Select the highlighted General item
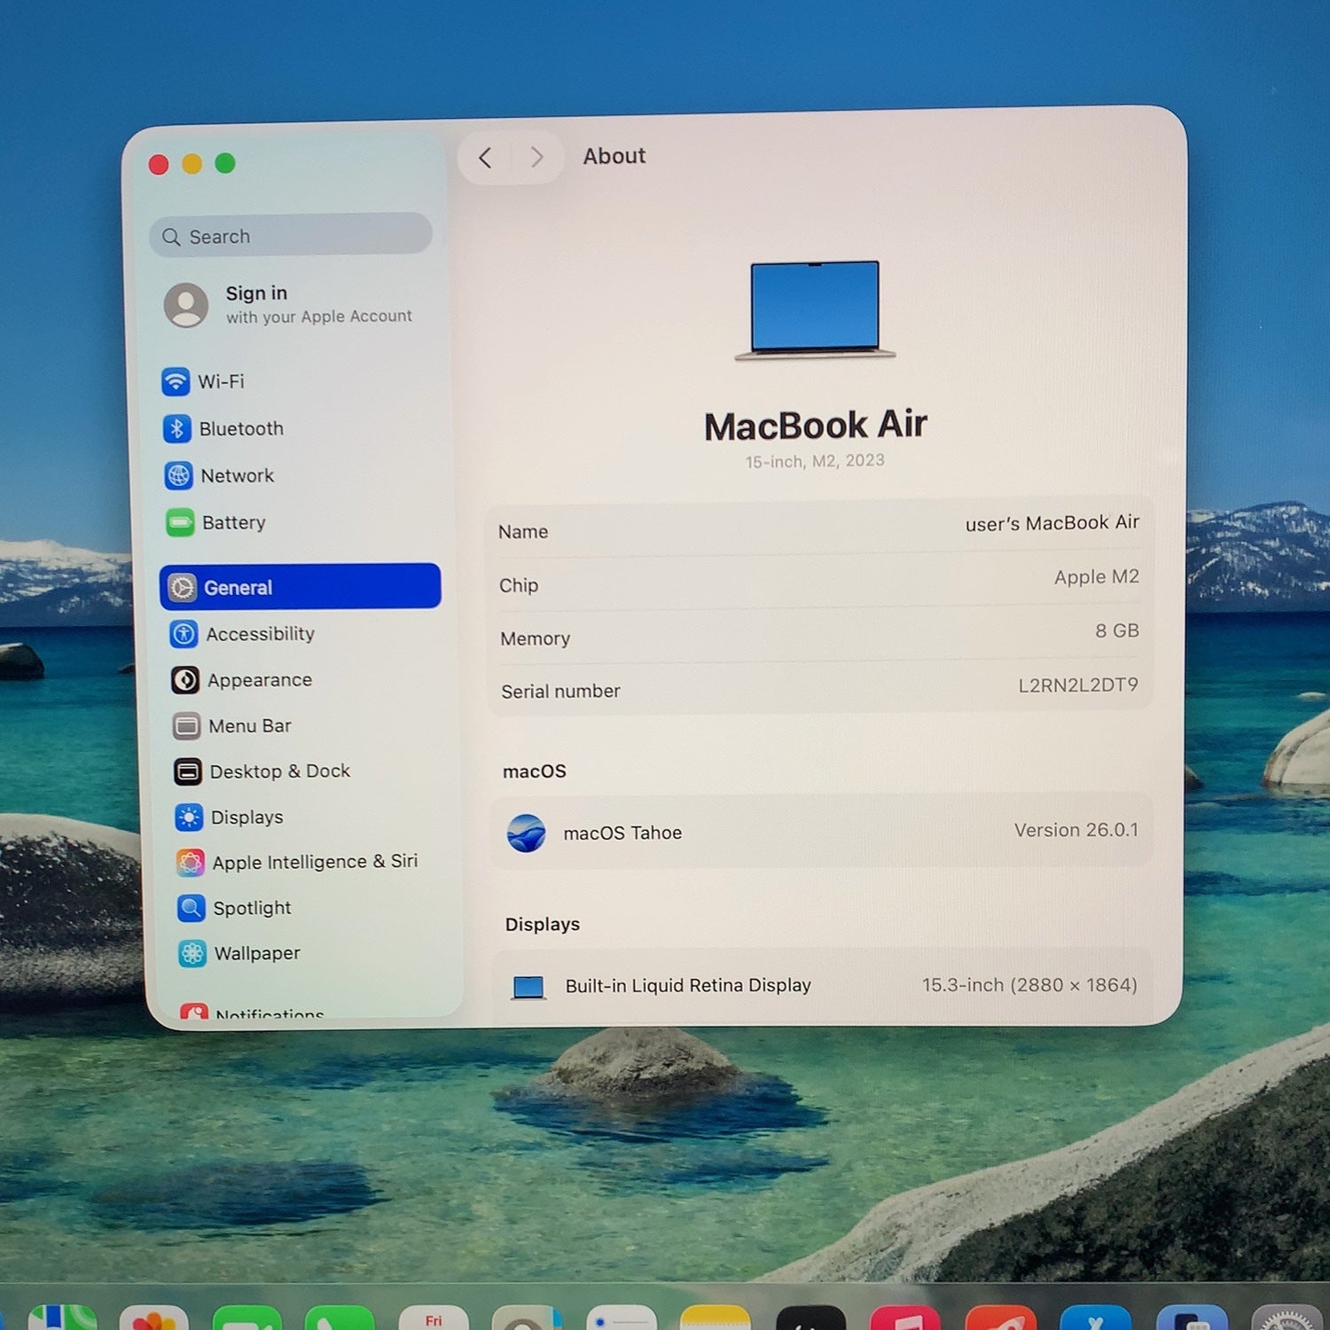 click(301, 587)
